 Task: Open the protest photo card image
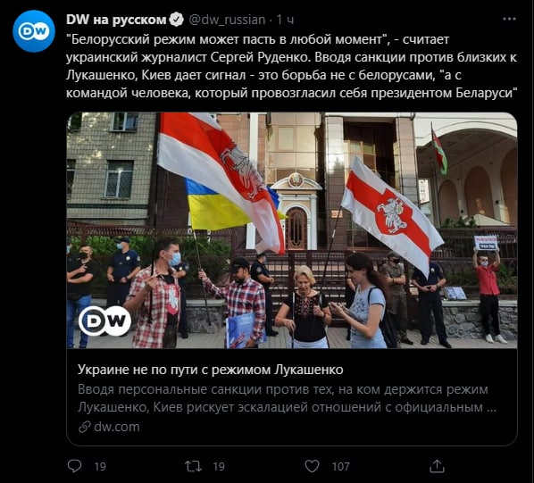(292, 230)
